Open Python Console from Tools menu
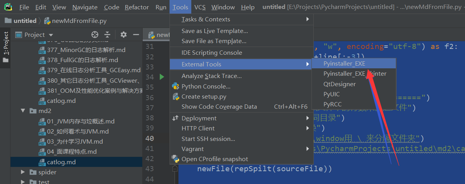 [206, 86]
